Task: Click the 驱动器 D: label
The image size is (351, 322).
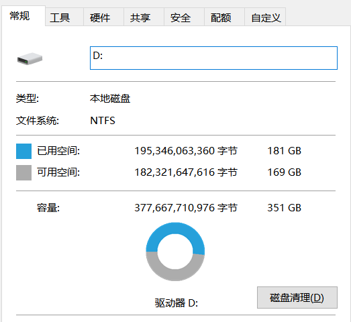Action: pos(177,303)
